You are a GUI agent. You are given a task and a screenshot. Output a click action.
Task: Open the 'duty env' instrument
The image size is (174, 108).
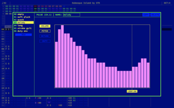click(23, 31)
